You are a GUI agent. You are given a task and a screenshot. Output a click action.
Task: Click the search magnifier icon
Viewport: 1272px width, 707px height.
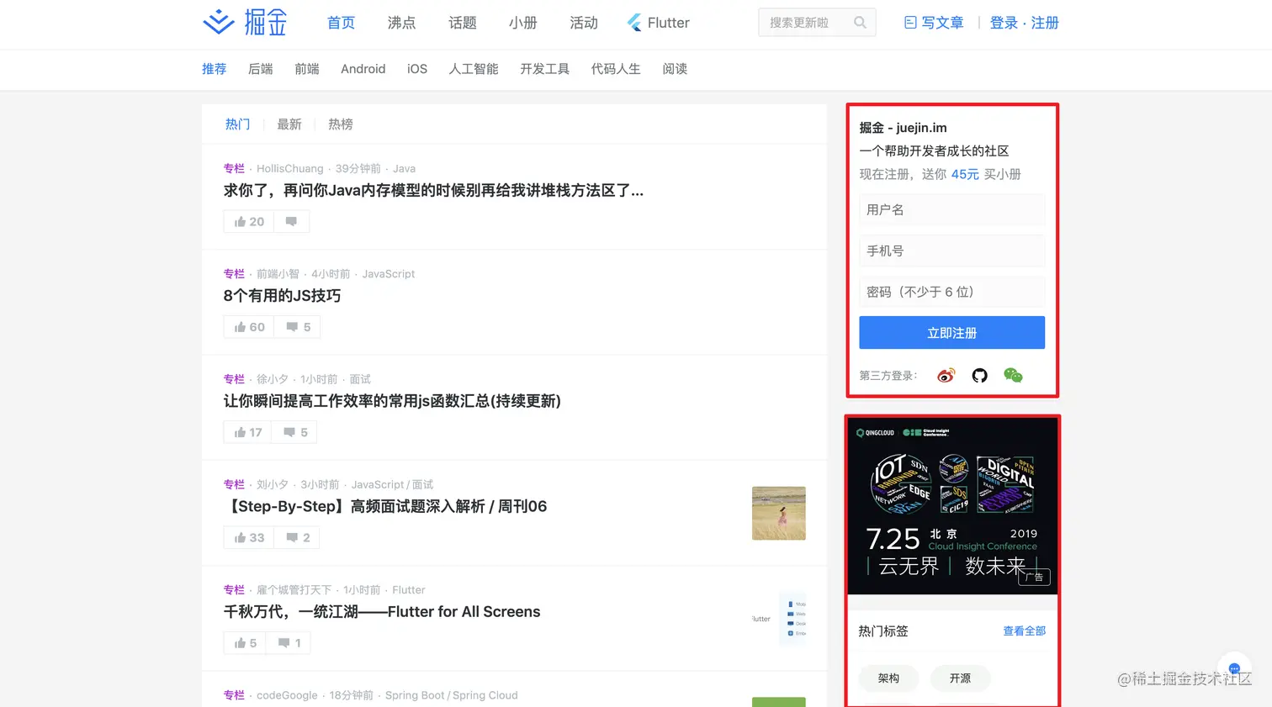pos(860,23)
